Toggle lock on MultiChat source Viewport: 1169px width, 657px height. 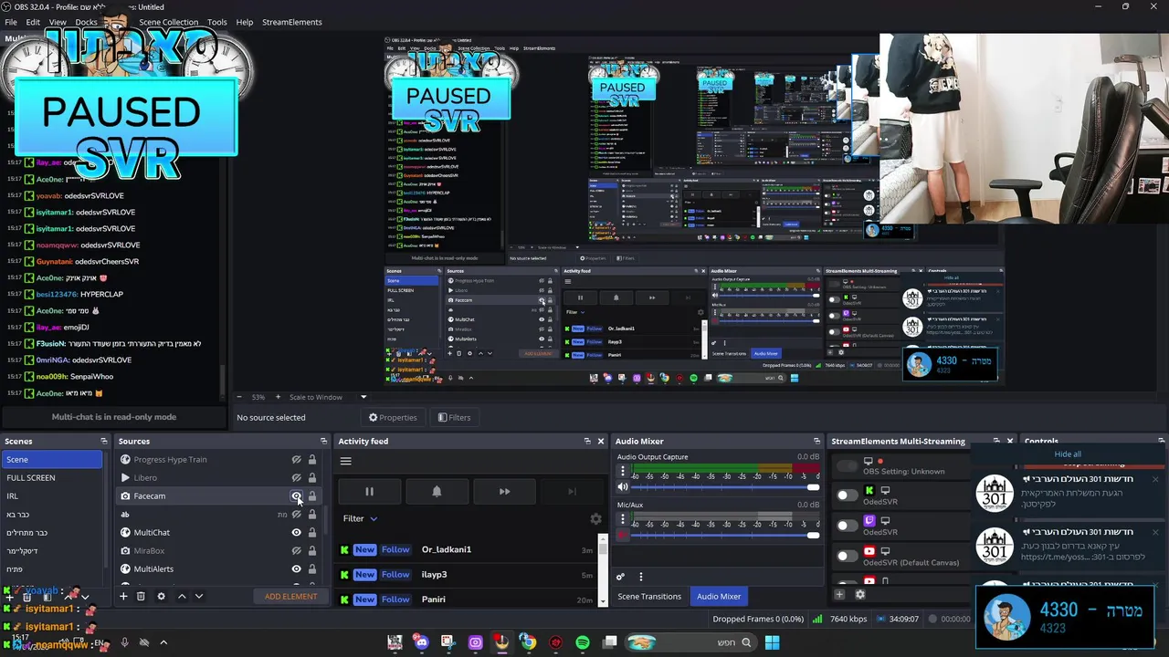point(311,533)
